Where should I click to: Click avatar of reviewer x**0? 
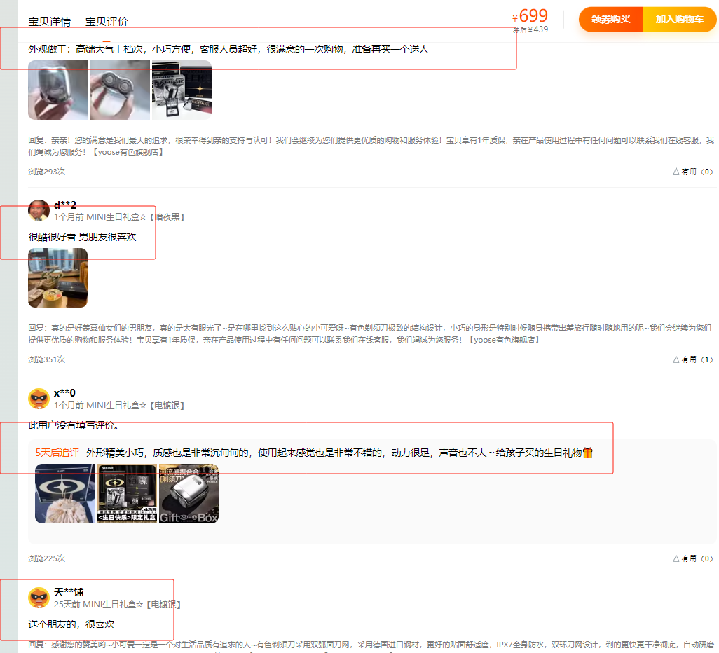(39, 399)
